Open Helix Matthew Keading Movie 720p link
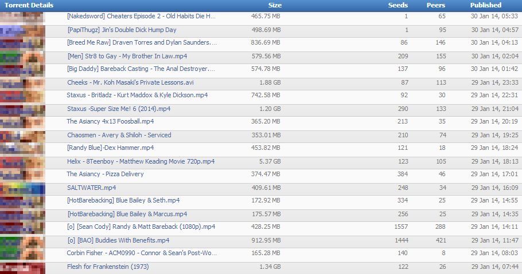The image size is (522, 274). pyautogui.click(x=141, y=161)
